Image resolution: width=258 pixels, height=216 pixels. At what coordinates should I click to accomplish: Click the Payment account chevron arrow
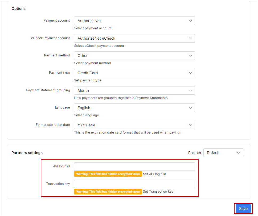[x=190, y=21]
